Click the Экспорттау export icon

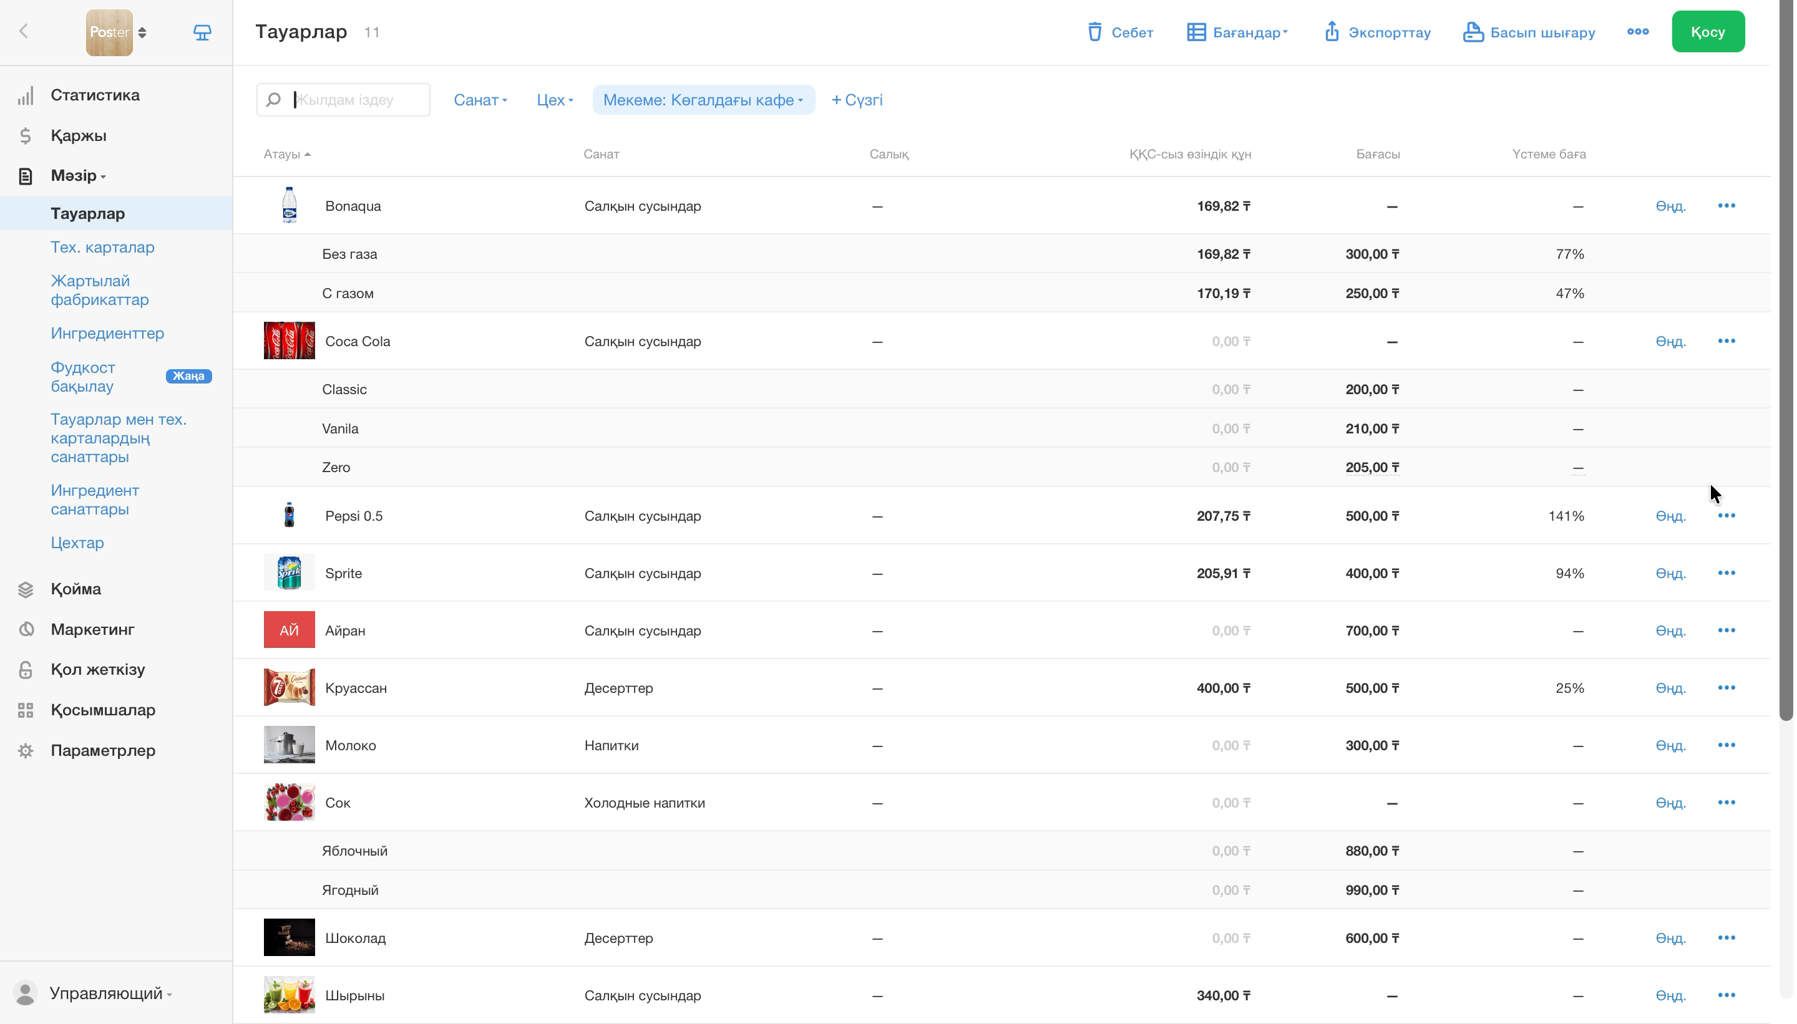[x=1332, y=32]
